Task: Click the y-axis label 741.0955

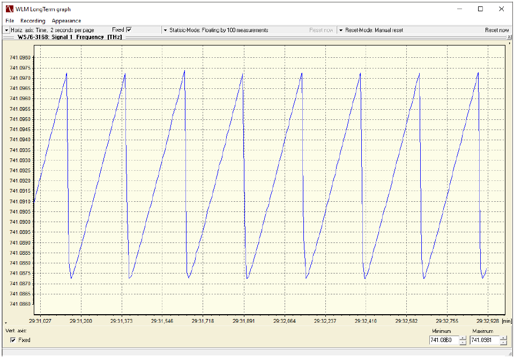Action: click(x=20, y=109)
